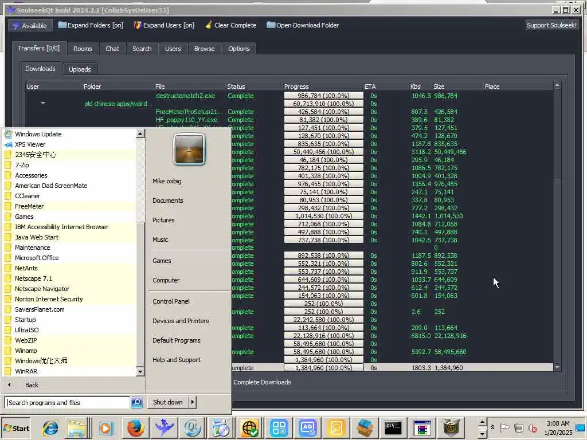The height and width of the screenshot is (440, 587).
Task: Expand the Microsoft Office folder
Action: click(37, 258)
